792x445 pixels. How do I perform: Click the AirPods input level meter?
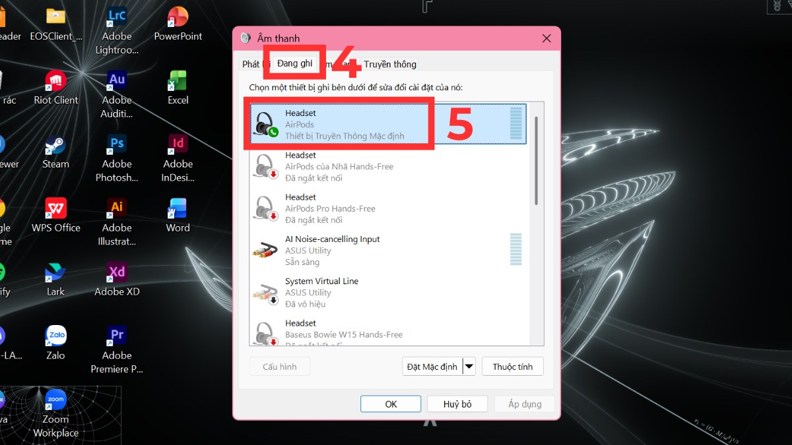coord(516,124)
